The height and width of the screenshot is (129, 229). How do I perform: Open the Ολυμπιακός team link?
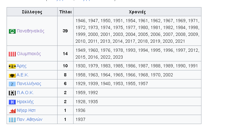[x=29, y=54]
